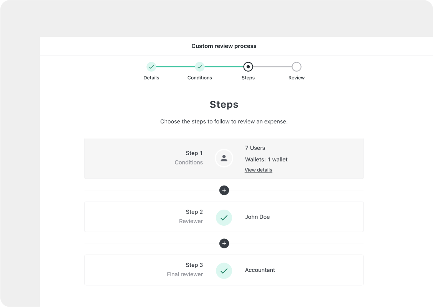Add a step after Step 1 with plus button
Image resolution: width=433 pixels, height=307 pixels.
pos(224,190)
